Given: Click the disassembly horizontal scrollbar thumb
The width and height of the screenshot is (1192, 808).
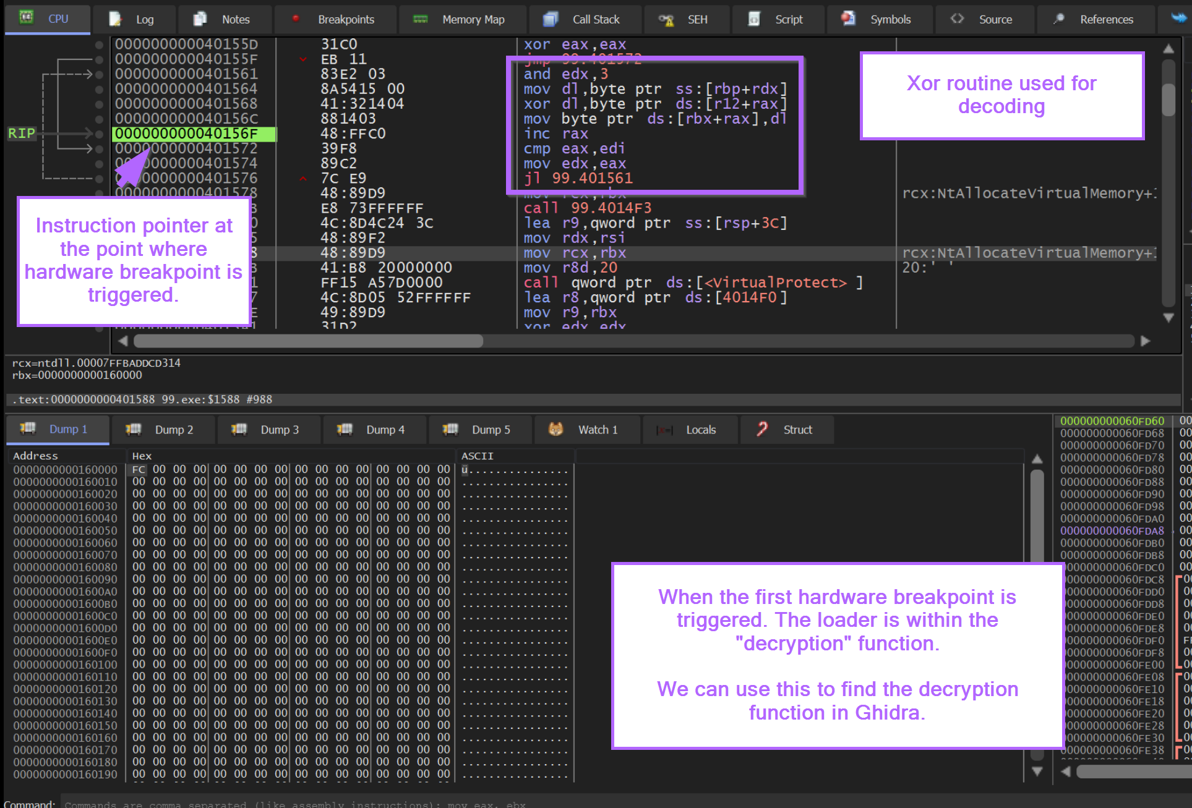Looking at the screenshot, I should (308, 341).
